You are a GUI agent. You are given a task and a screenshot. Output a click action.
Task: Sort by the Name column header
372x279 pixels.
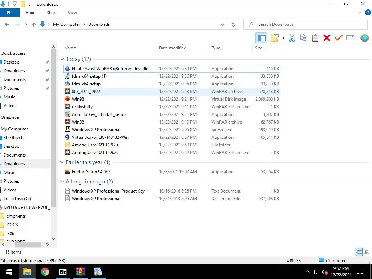click(x=70, y=48)
